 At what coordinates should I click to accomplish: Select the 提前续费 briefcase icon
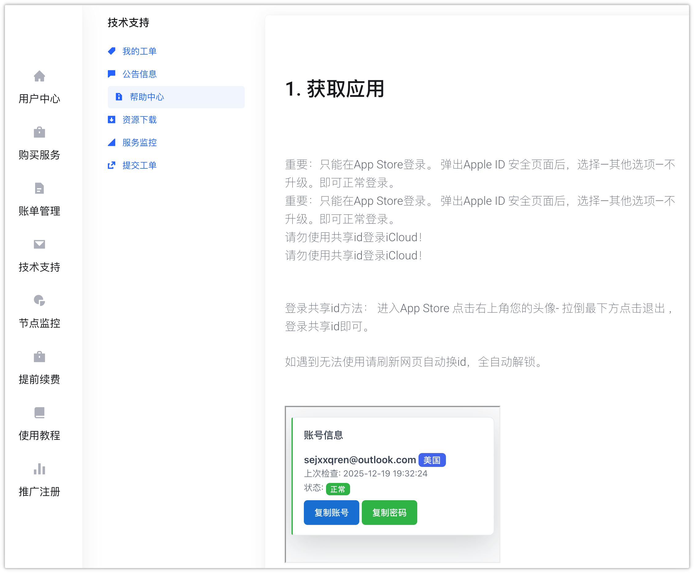point(39,357)
